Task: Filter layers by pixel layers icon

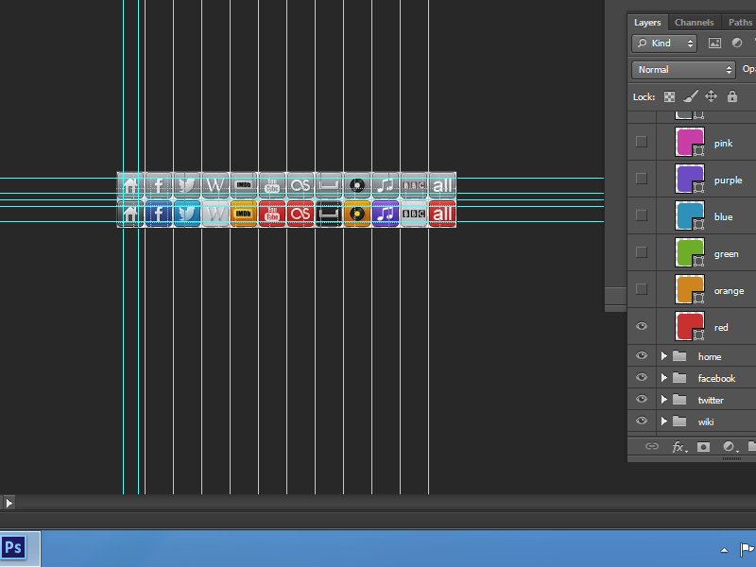Action: (x=714, y=43)
